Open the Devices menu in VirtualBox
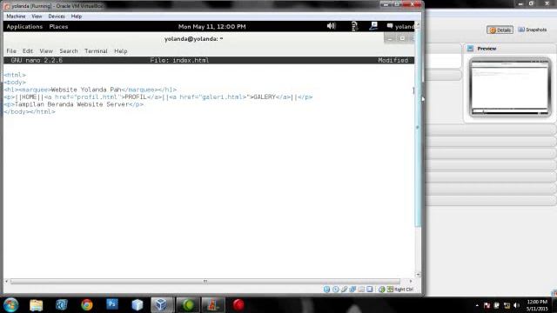Viewport: 557px width, 313px height. (57, 17)
